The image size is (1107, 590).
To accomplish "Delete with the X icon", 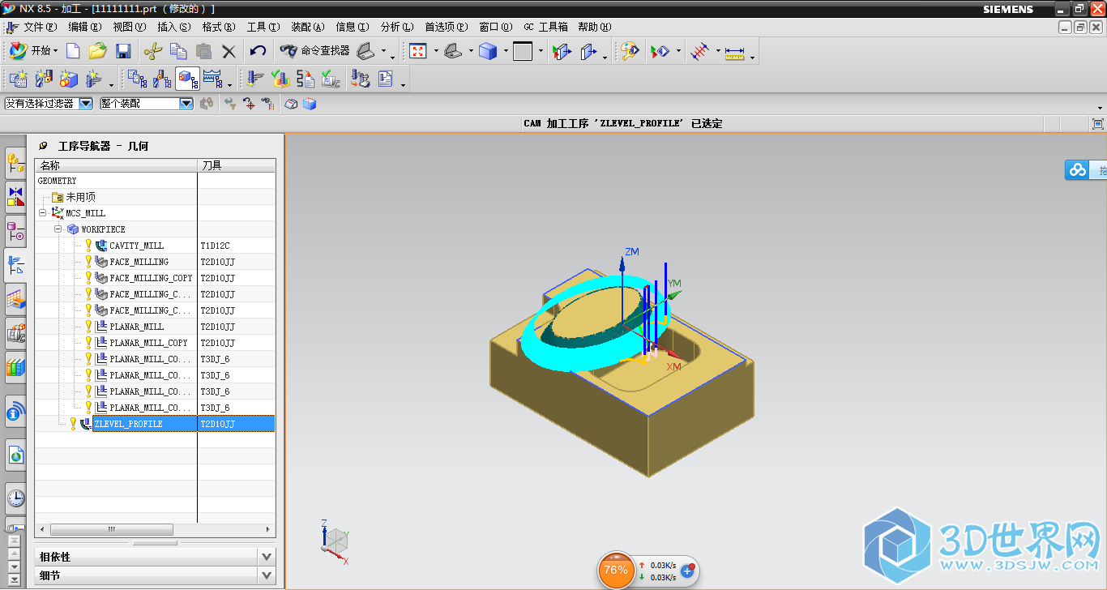I will (x=229, y=51).
